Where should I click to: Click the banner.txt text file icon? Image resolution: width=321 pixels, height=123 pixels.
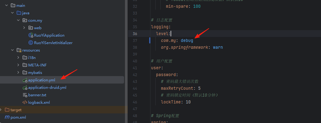[25, 95]
